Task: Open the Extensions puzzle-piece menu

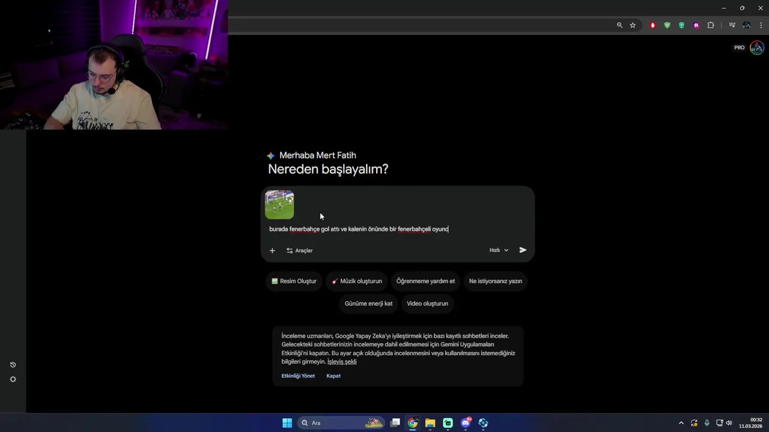Action: click(711, 25)
